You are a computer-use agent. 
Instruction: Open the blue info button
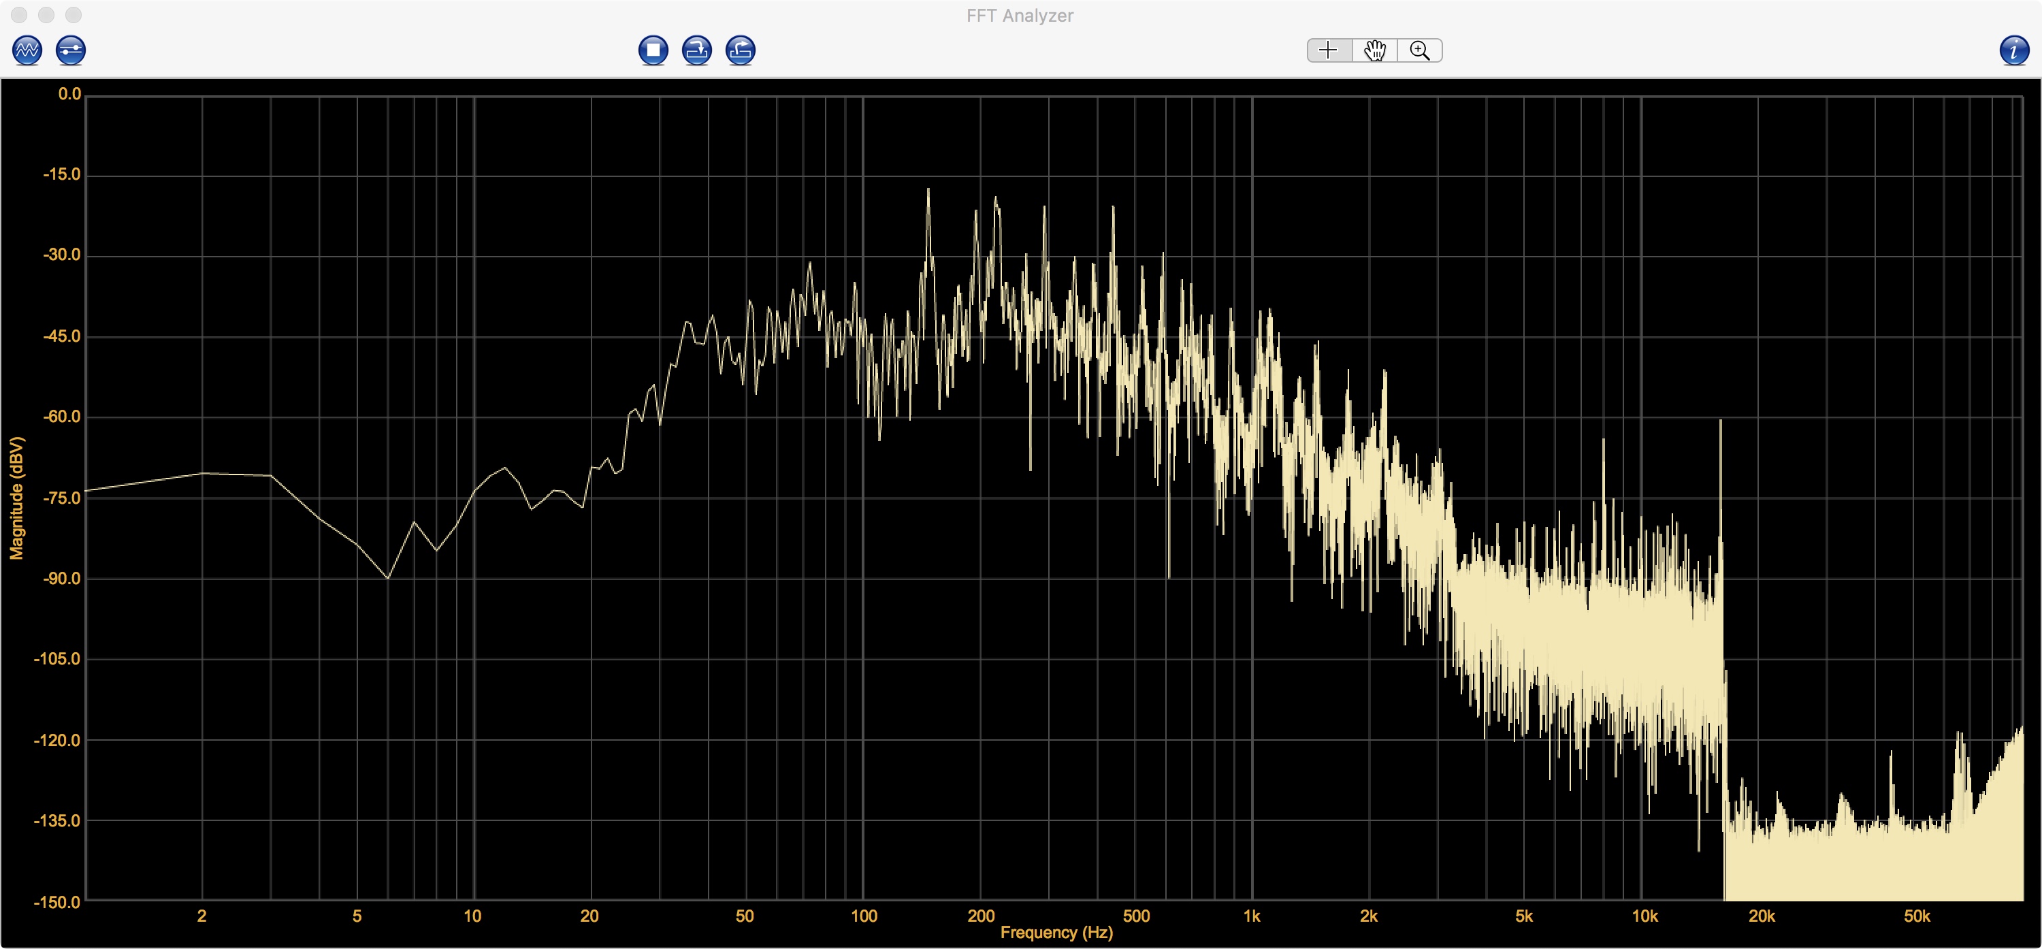click(2014, 50)
